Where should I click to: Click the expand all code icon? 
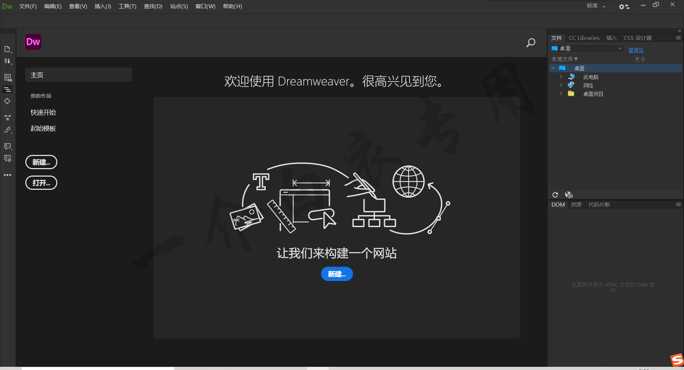tap(7, 118)
